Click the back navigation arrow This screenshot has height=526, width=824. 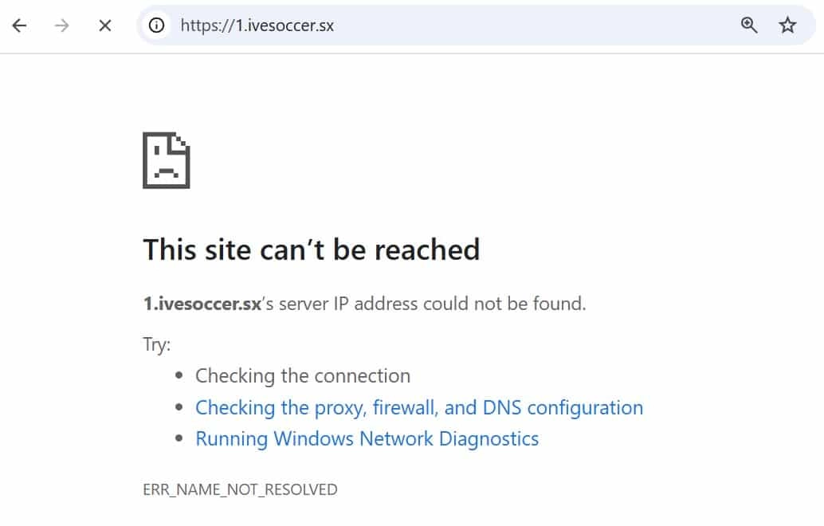point(19,26)
